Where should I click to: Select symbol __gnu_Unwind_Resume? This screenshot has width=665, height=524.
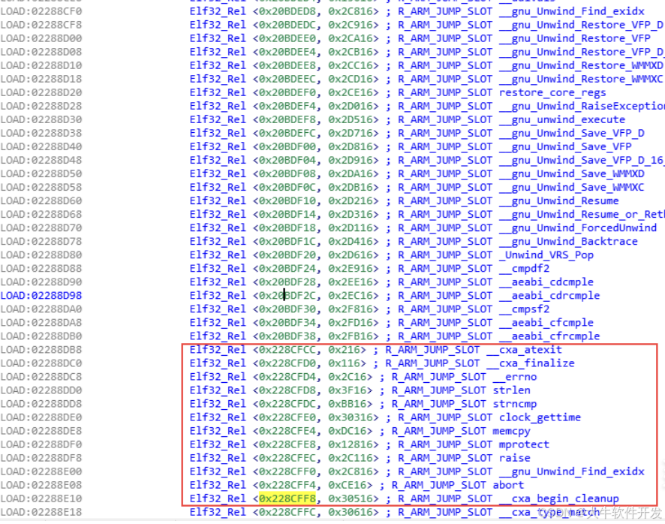558,200
